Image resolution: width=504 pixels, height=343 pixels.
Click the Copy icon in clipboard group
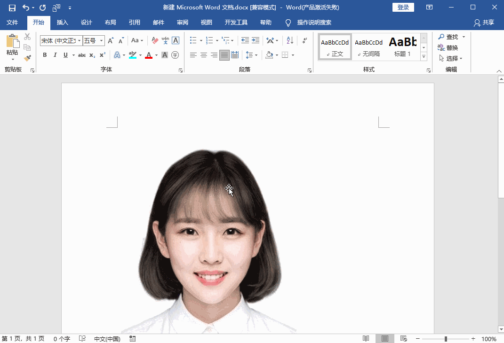pos(27,47)
